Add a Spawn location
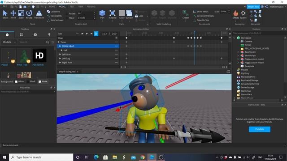Image resolution: width=287 pixels, height=161 pixels. tap(243, 14)
